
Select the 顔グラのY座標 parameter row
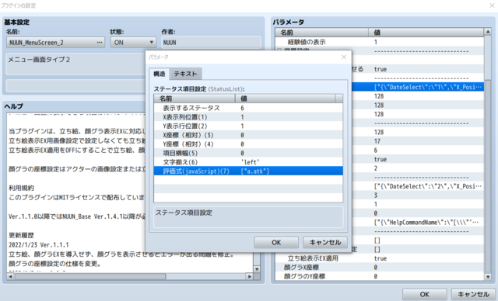(380, 276)
